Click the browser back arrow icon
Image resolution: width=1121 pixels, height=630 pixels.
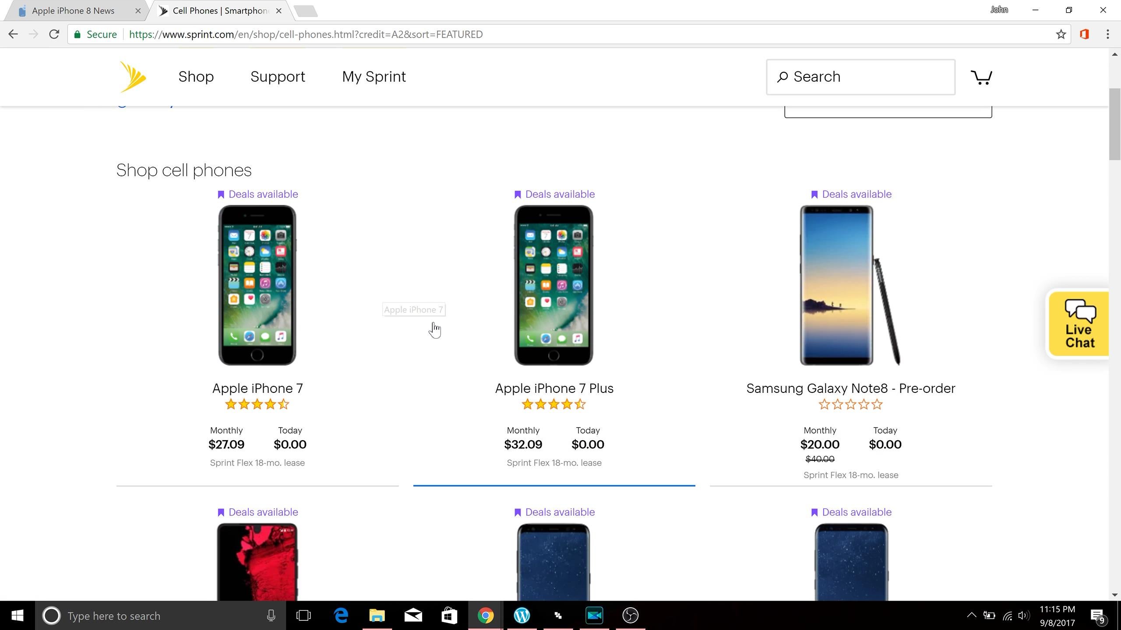tap(13, 34)
